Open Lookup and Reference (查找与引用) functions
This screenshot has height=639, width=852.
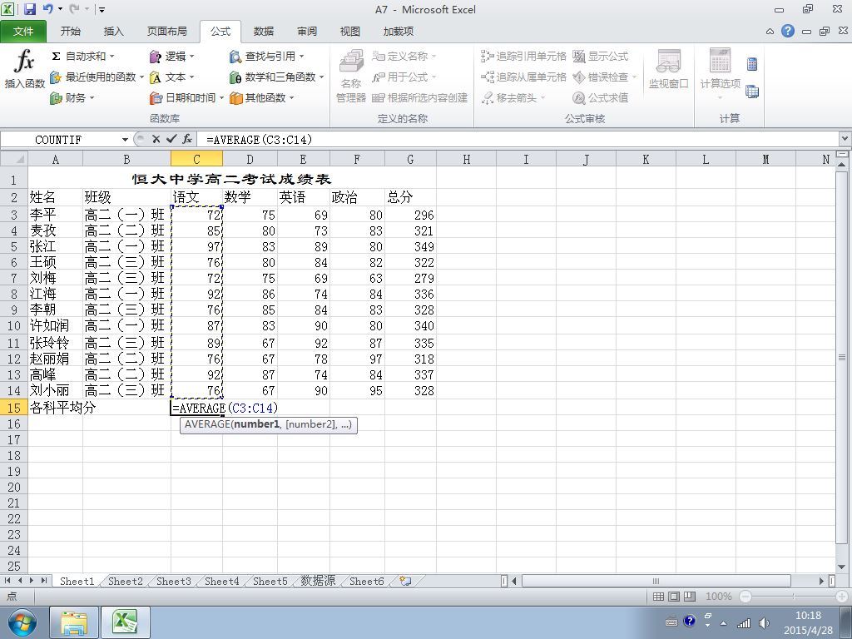click(266, 56)
